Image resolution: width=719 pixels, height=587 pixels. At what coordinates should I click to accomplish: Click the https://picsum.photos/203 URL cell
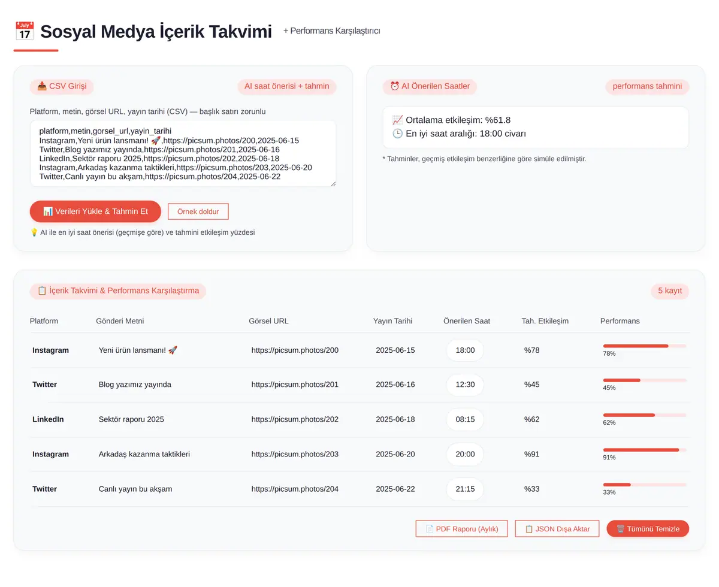click(x=295, y=454)
